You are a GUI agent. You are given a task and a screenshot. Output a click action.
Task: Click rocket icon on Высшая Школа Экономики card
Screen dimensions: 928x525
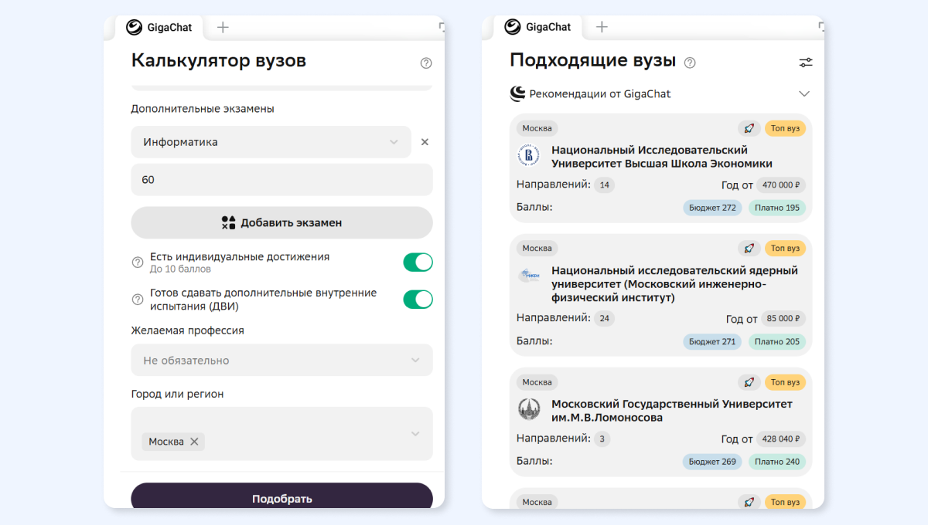[749, 128]
